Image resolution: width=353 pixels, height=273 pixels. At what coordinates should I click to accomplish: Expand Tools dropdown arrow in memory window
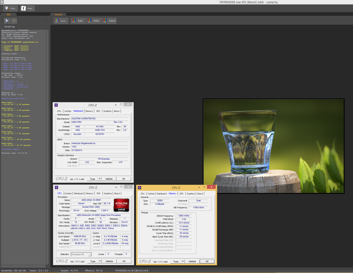click(182, 261)
